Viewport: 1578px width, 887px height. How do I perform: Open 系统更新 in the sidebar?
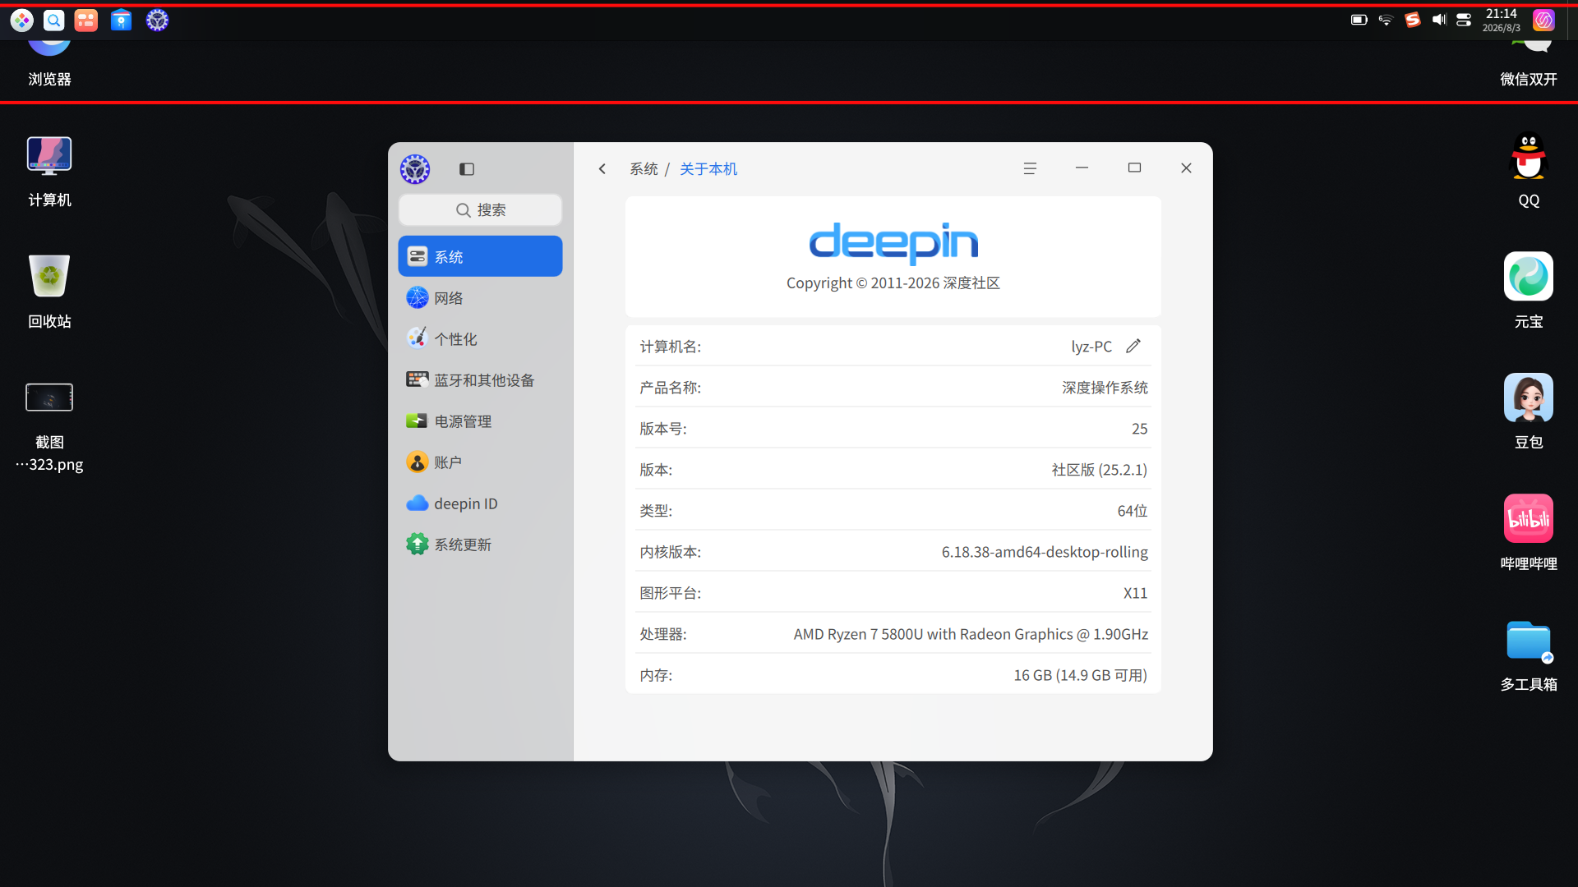481,544
